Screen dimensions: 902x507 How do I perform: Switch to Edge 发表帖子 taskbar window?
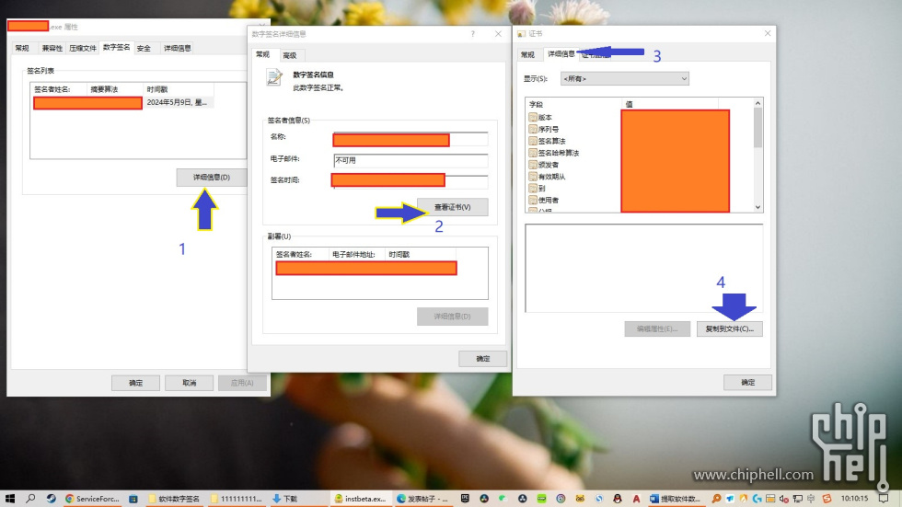tap(422, 499)
